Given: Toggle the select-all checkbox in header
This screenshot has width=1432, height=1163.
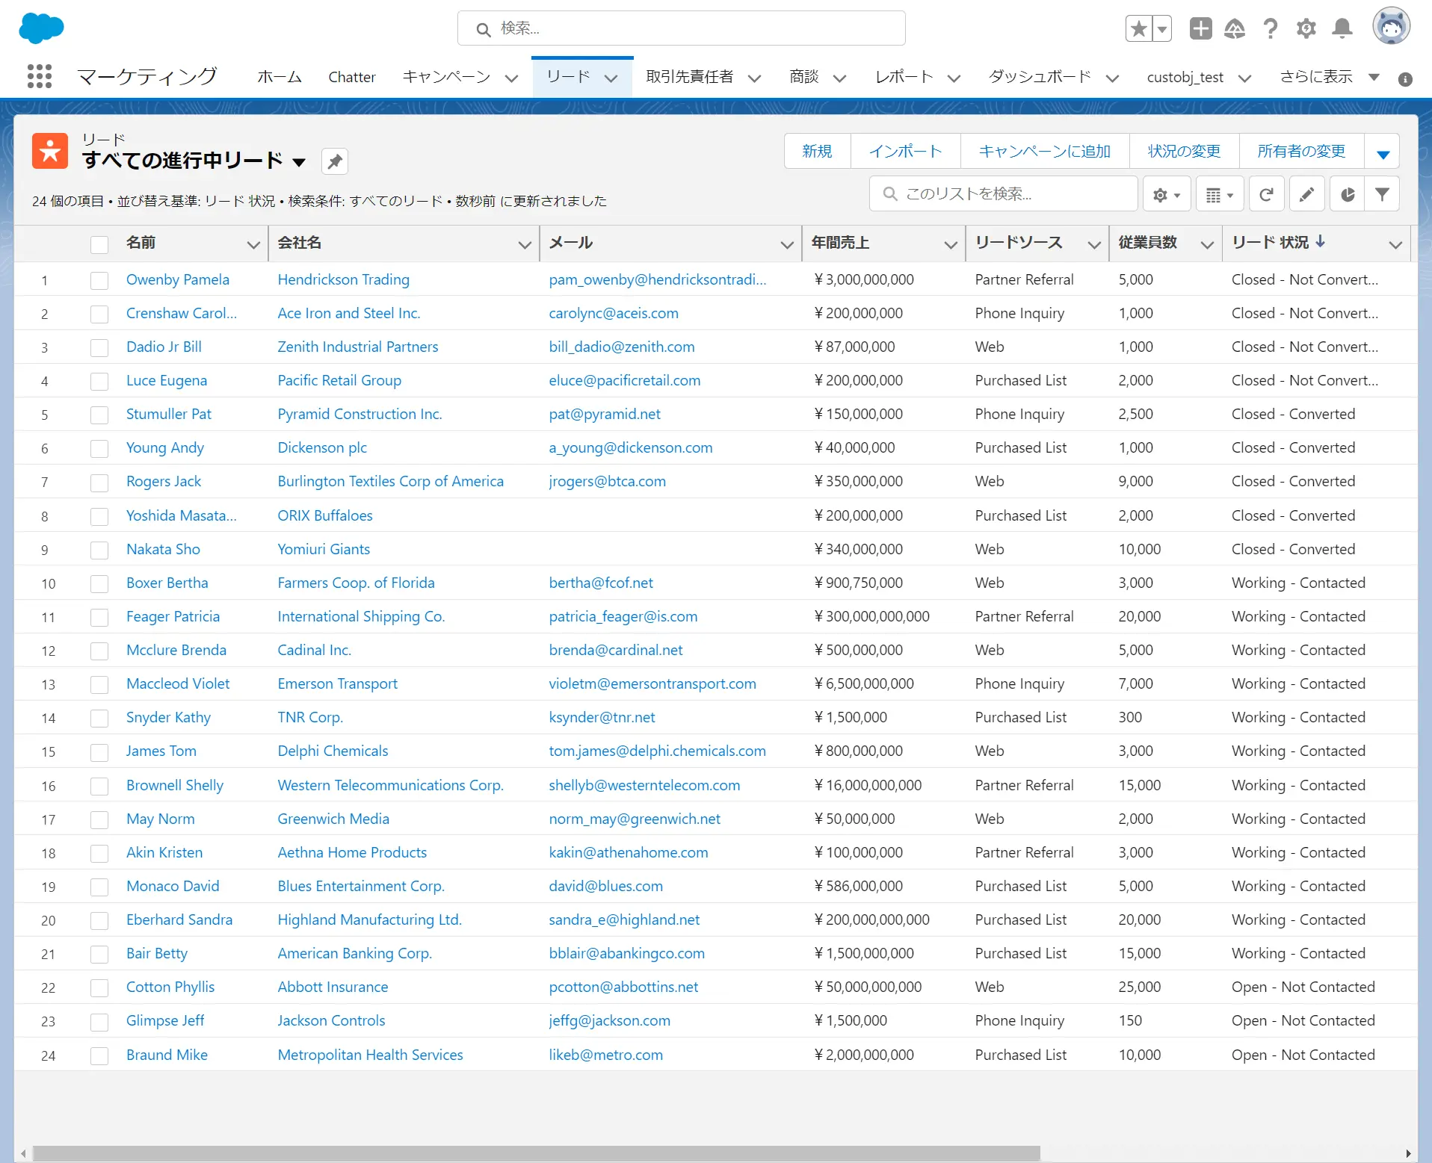Looking at the screenshot, I should [99, 244].
